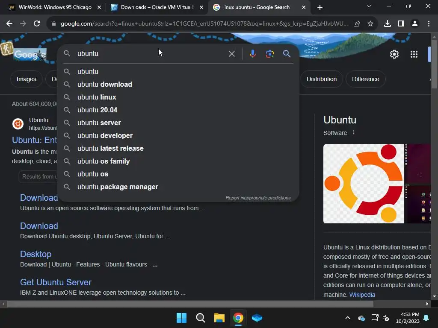Choose suggestion ubuntu server
The width and height of the screenshot is (438, 328).
(178, 123)
